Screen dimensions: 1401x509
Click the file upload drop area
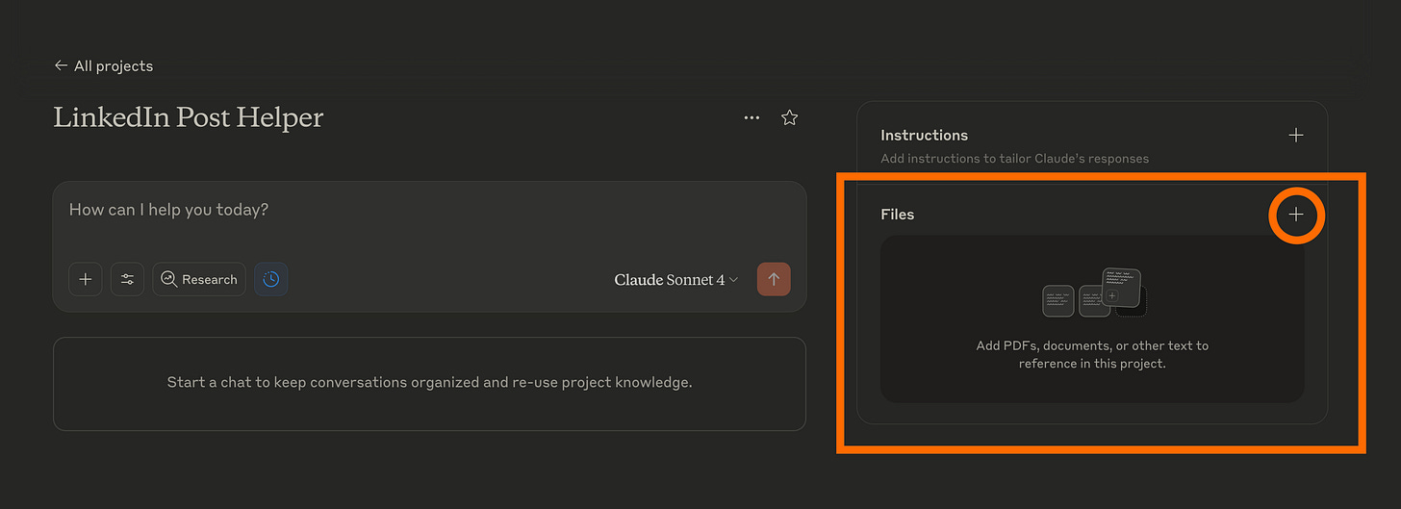pos(1092,319)
